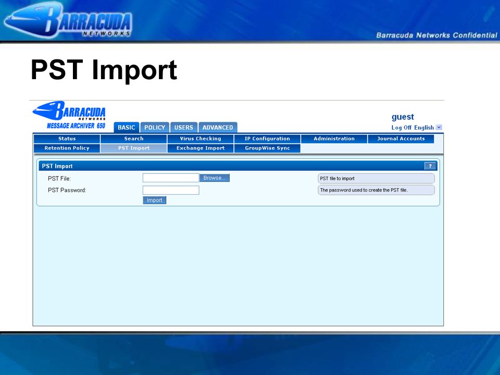Switch to the ADVANCED tab

[218, 127]
